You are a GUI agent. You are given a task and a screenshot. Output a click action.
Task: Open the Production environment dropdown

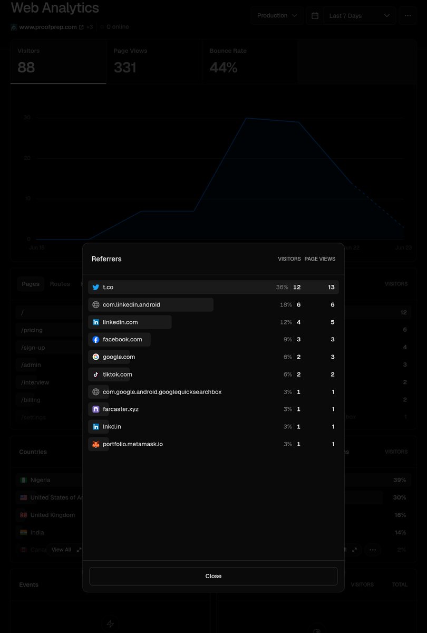277,16
